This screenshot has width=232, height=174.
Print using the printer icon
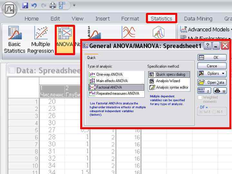click(x=53, y=5)
